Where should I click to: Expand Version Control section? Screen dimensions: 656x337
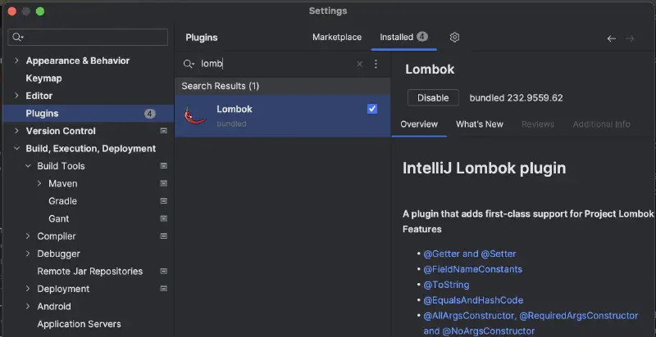pos(16,131)
